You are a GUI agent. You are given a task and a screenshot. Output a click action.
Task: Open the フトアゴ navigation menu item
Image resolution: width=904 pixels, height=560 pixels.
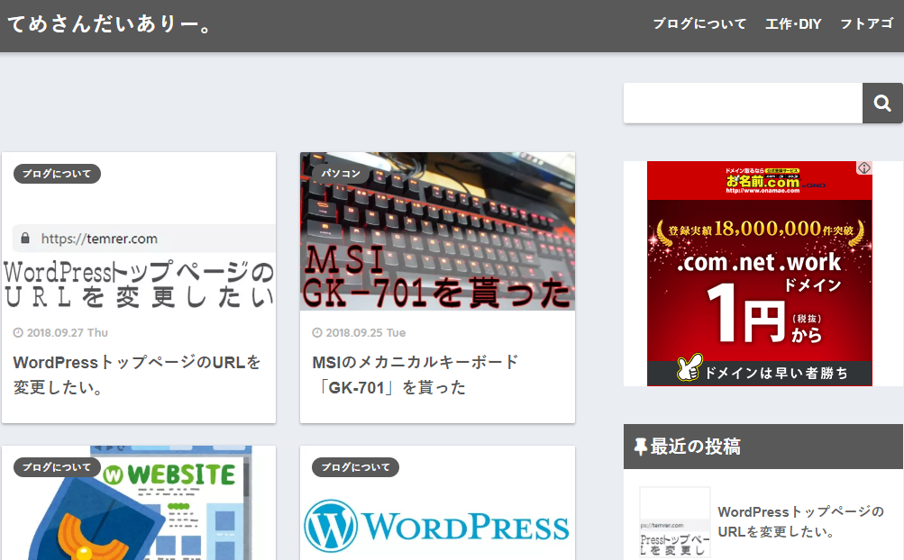tap(866, 24)
